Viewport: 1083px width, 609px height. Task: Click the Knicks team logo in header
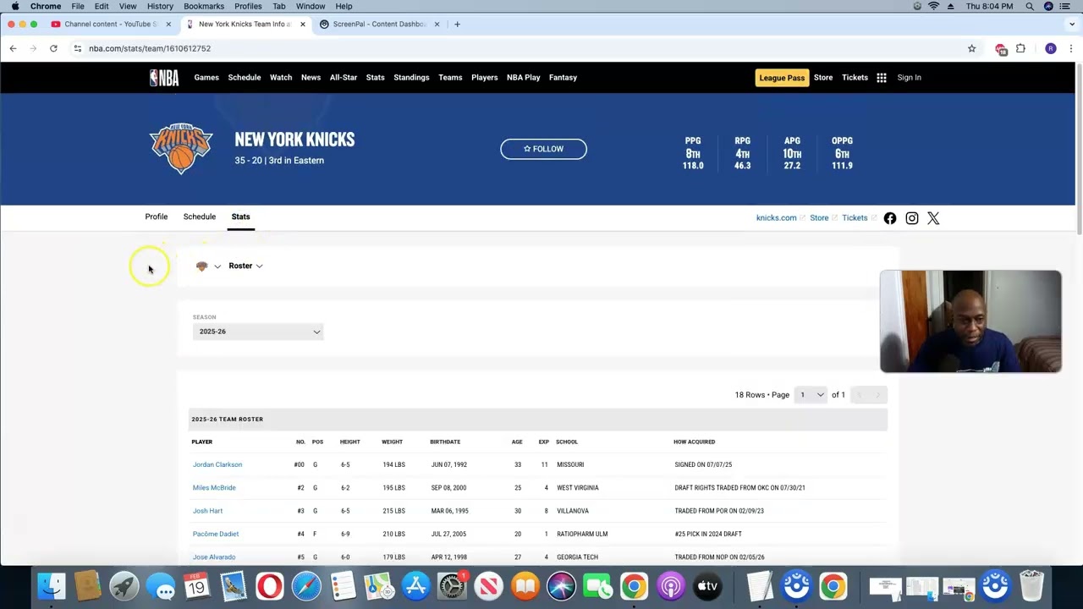pyautogui.click(x=181, y=149)
